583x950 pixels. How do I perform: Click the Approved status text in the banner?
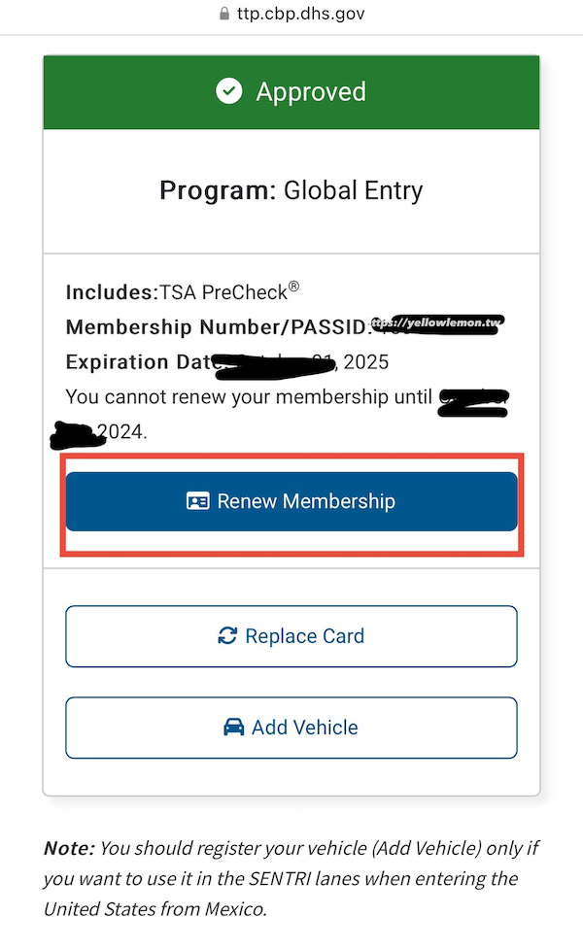click(311, 91)
